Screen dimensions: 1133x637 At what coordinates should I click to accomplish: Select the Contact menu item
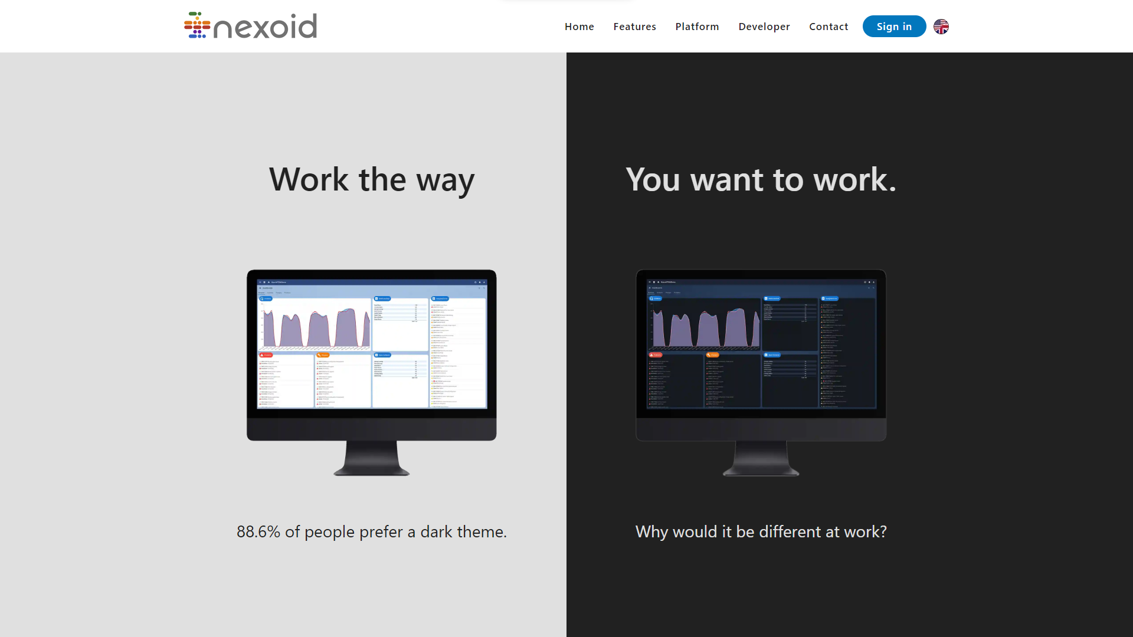(829, 26)
